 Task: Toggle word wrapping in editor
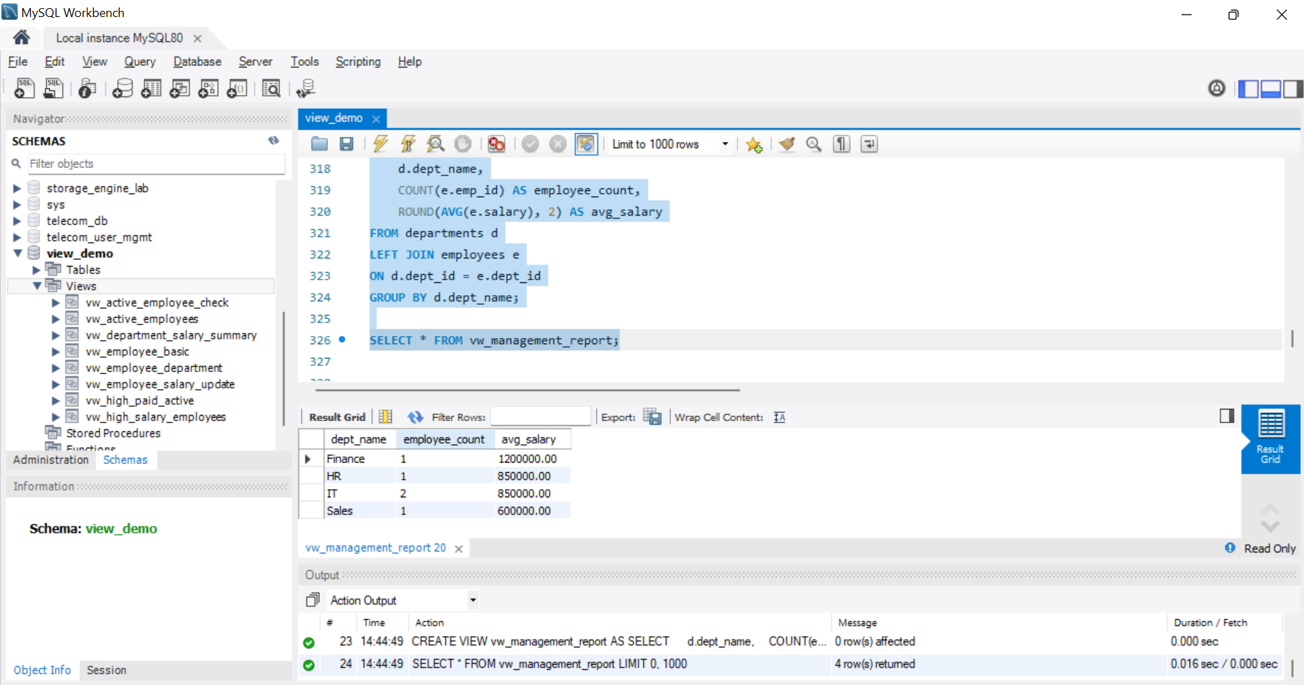pyautogui.click(x=869, y=144)
